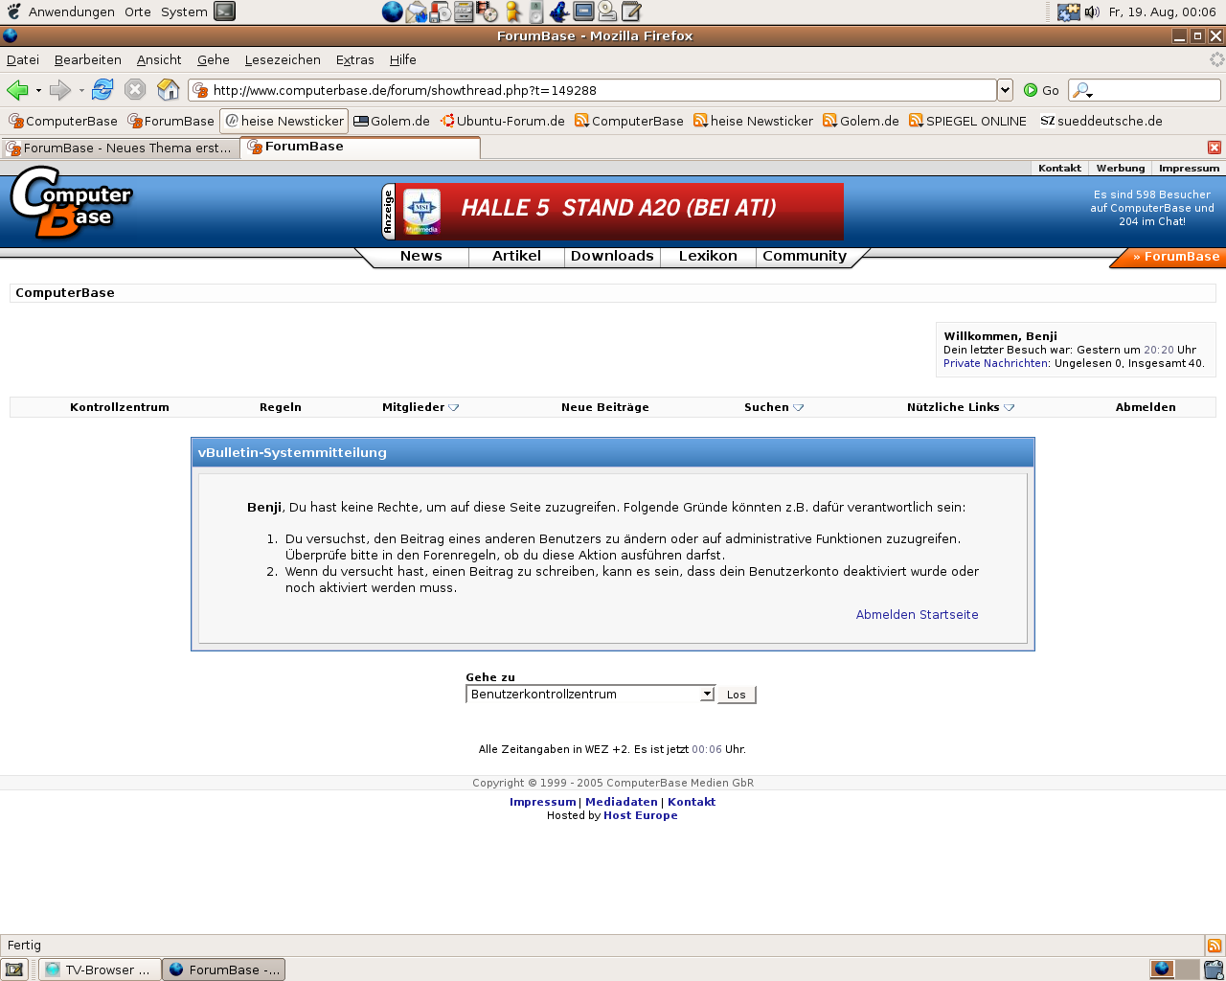This screenshot has height=981, width=1226.
Task: Open the Golem.de bookmark with monitor icon
Action: coord(392,121)
